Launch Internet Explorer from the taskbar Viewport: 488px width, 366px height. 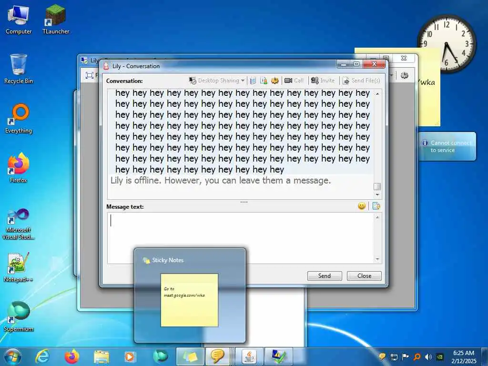point(42,356)
